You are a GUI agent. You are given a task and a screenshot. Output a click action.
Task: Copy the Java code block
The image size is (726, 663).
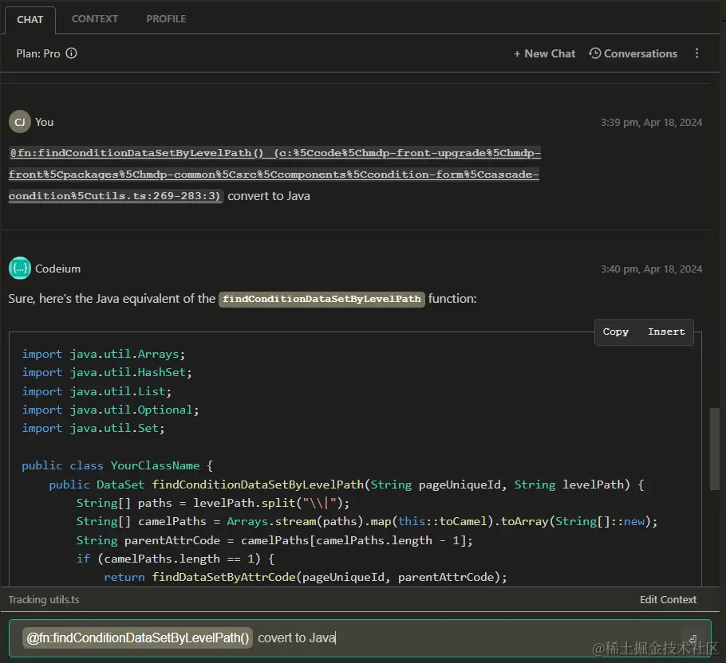615,331
